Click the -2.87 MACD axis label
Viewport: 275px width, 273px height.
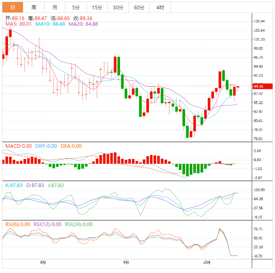[x=258, y=178]
